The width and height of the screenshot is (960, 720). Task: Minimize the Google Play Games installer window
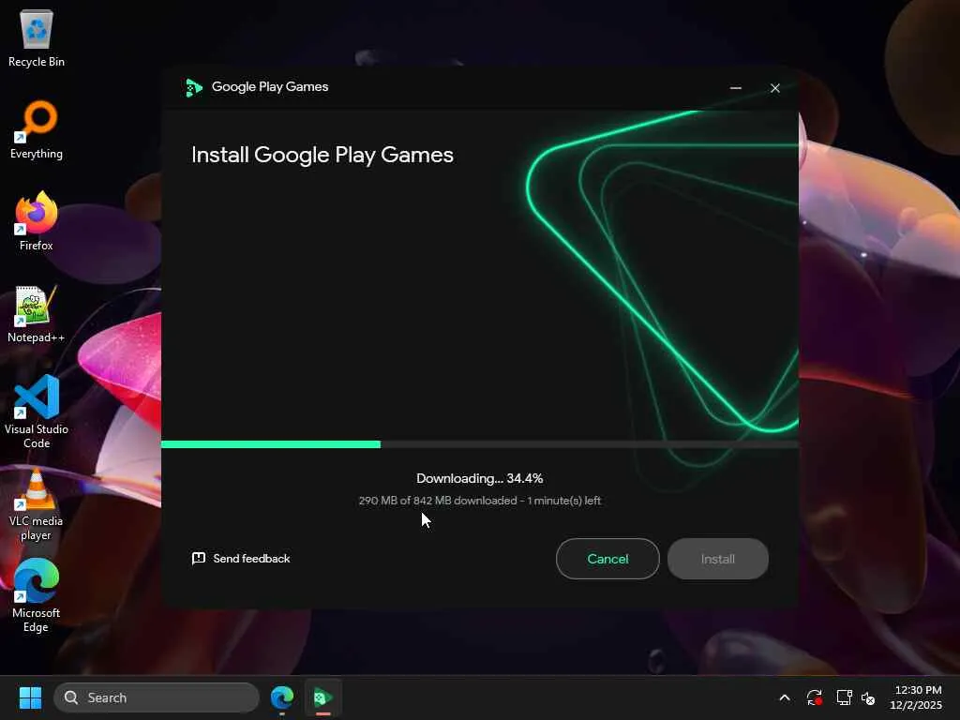click(x=736, y=88)
